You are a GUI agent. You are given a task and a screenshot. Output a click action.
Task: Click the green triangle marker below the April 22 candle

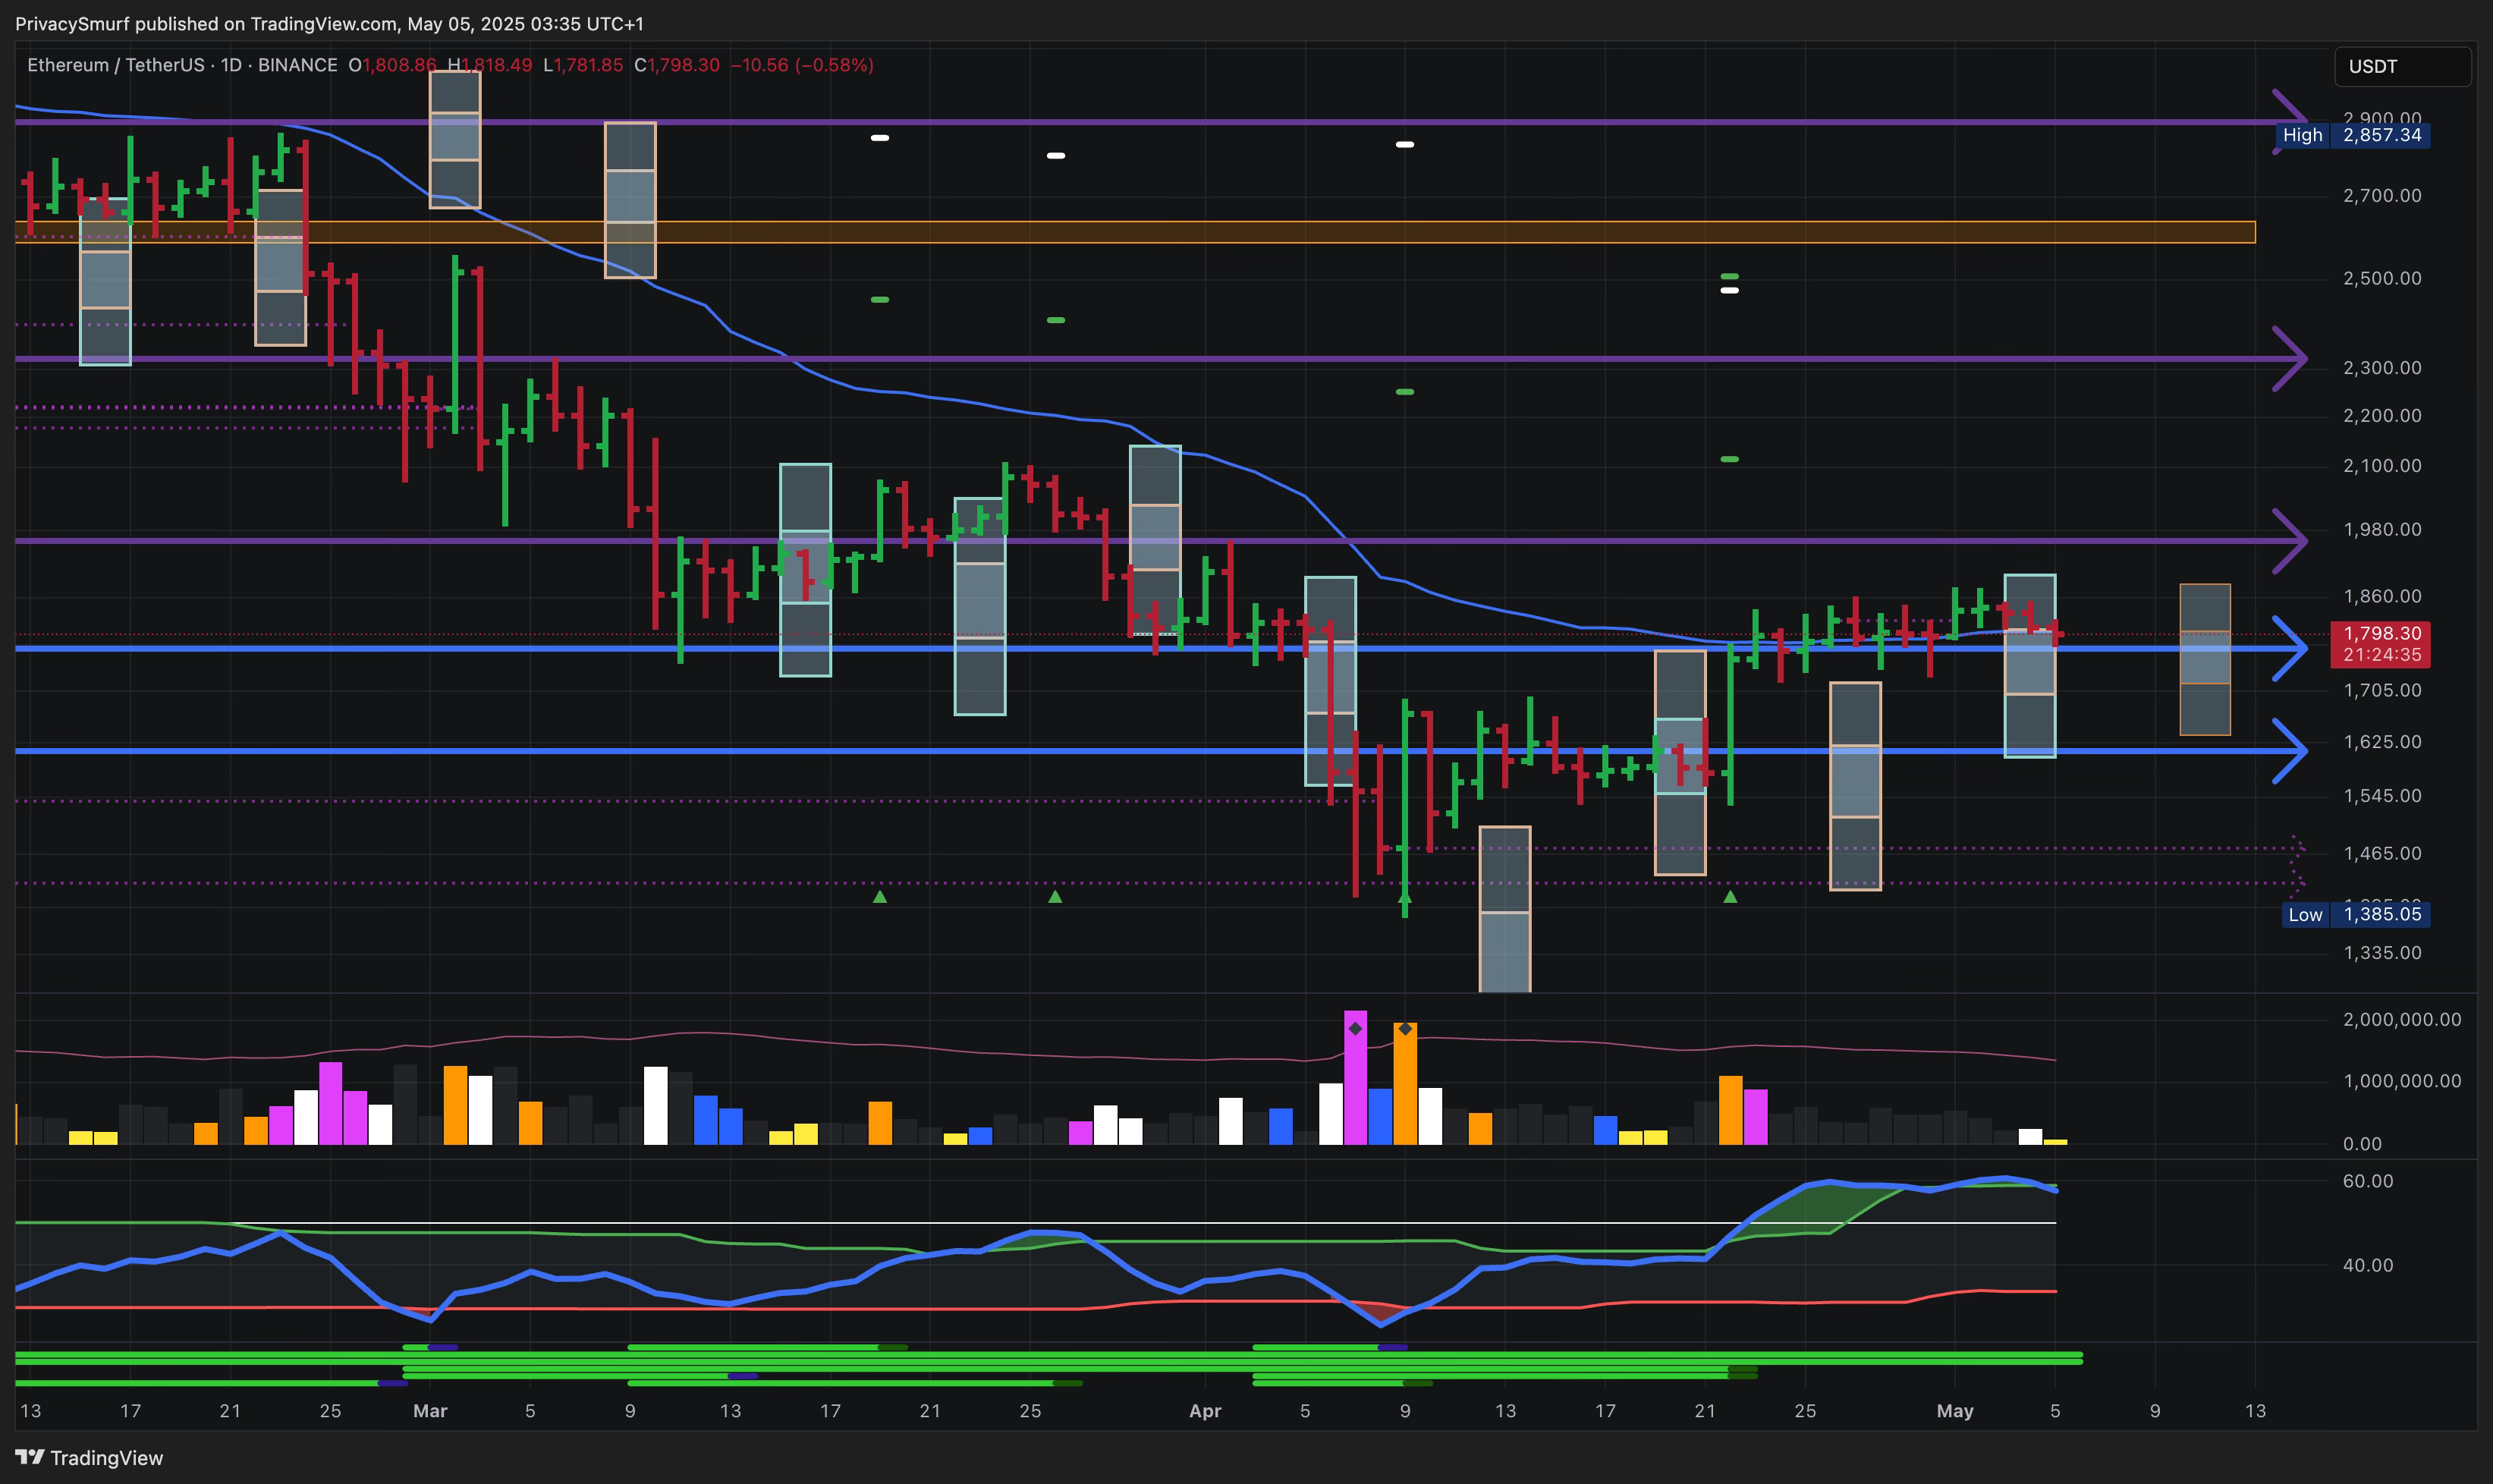point(1730,897)
